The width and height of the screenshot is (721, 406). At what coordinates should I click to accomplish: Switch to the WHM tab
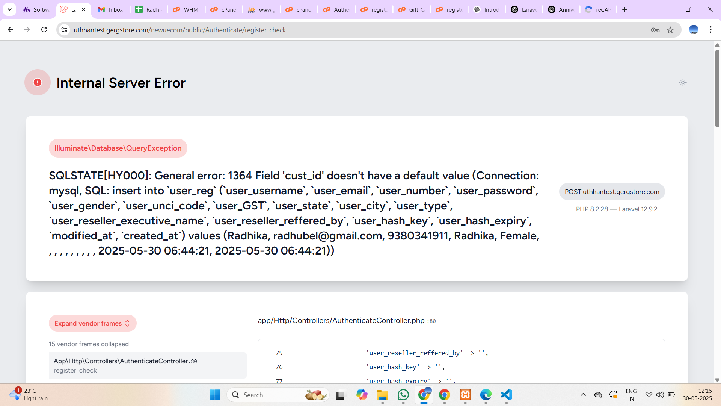(x=186, y=9)
